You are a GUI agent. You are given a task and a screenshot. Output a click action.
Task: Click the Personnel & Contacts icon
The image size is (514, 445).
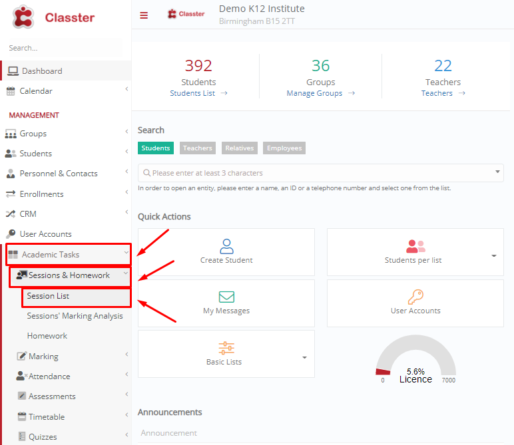[11, 174]
